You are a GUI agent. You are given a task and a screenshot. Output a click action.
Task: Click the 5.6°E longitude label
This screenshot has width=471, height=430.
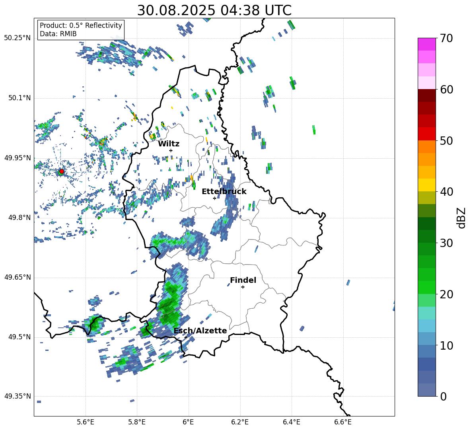click(x=86, y=422)
